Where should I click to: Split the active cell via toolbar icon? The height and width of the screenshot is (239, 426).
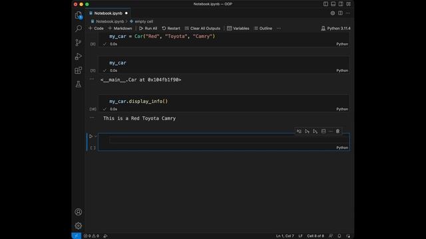tap(323, 131)
